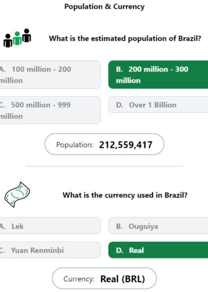Choose answer B: 200 million - 300 million

[158, 75]
